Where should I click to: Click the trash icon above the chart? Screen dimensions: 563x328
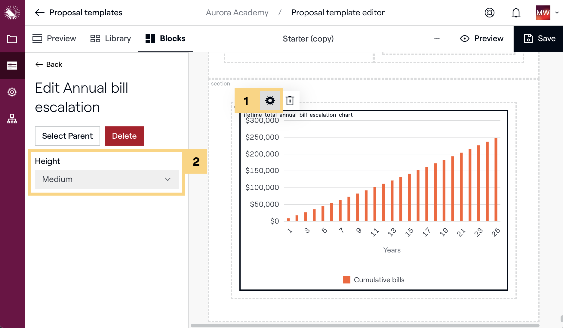pyautogui.click(x=290, y=101)
